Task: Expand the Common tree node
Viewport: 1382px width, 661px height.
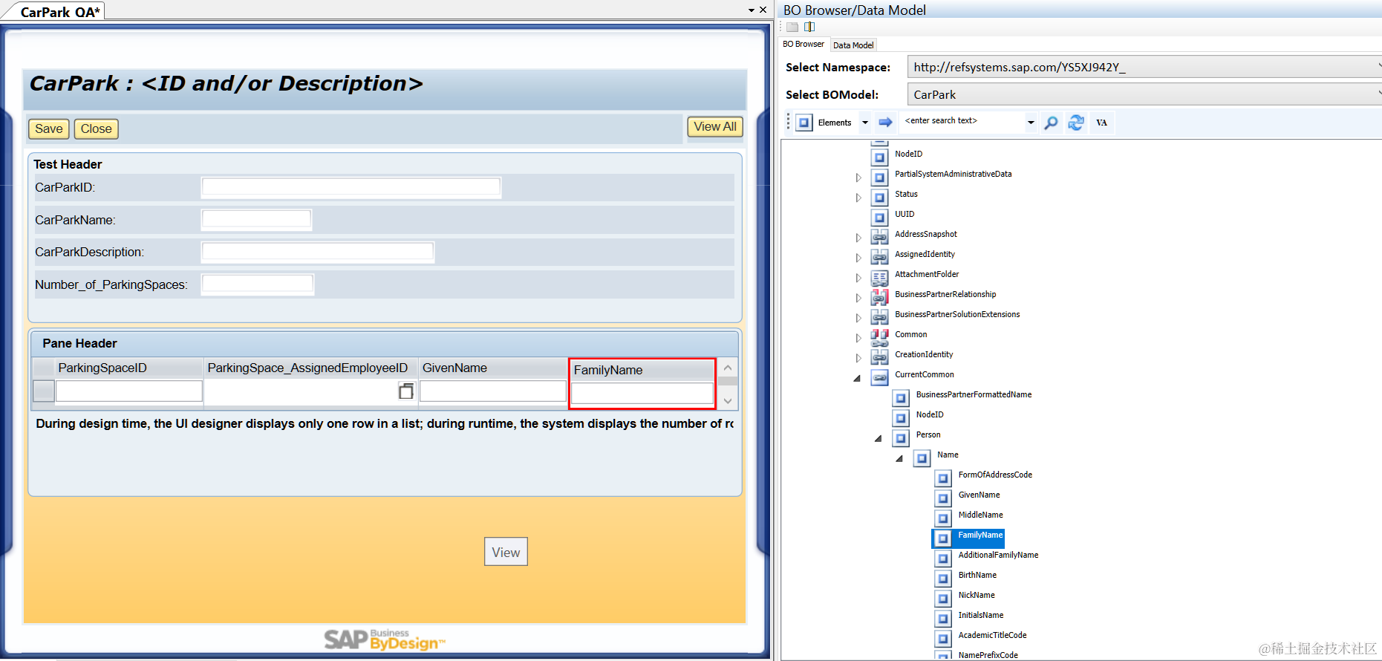Action: [x=858, y=338]
